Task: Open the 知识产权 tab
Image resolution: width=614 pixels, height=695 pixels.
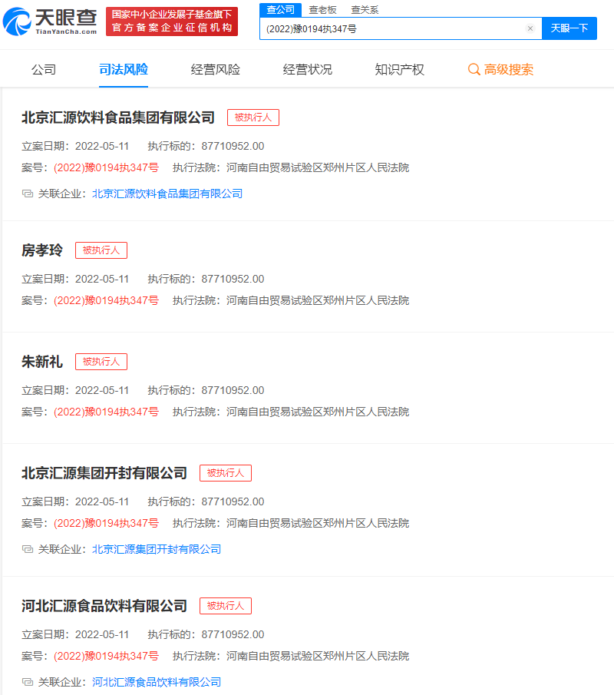Action: [x=400, y=70]
